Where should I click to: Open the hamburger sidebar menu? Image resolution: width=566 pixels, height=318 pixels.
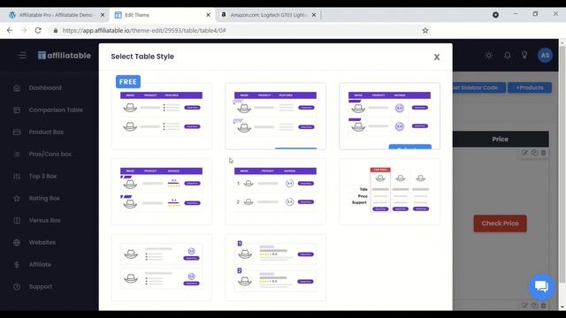tap(22, 56)
